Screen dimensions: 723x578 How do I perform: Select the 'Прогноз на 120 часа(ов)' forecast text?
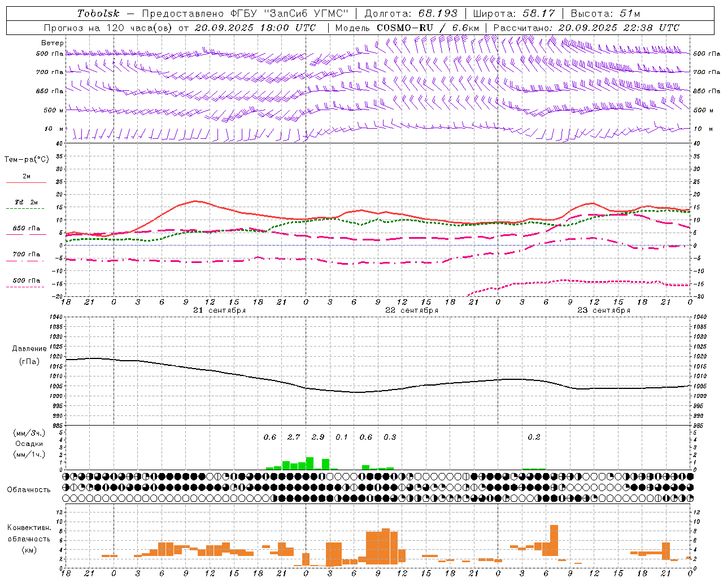point(108,28)
